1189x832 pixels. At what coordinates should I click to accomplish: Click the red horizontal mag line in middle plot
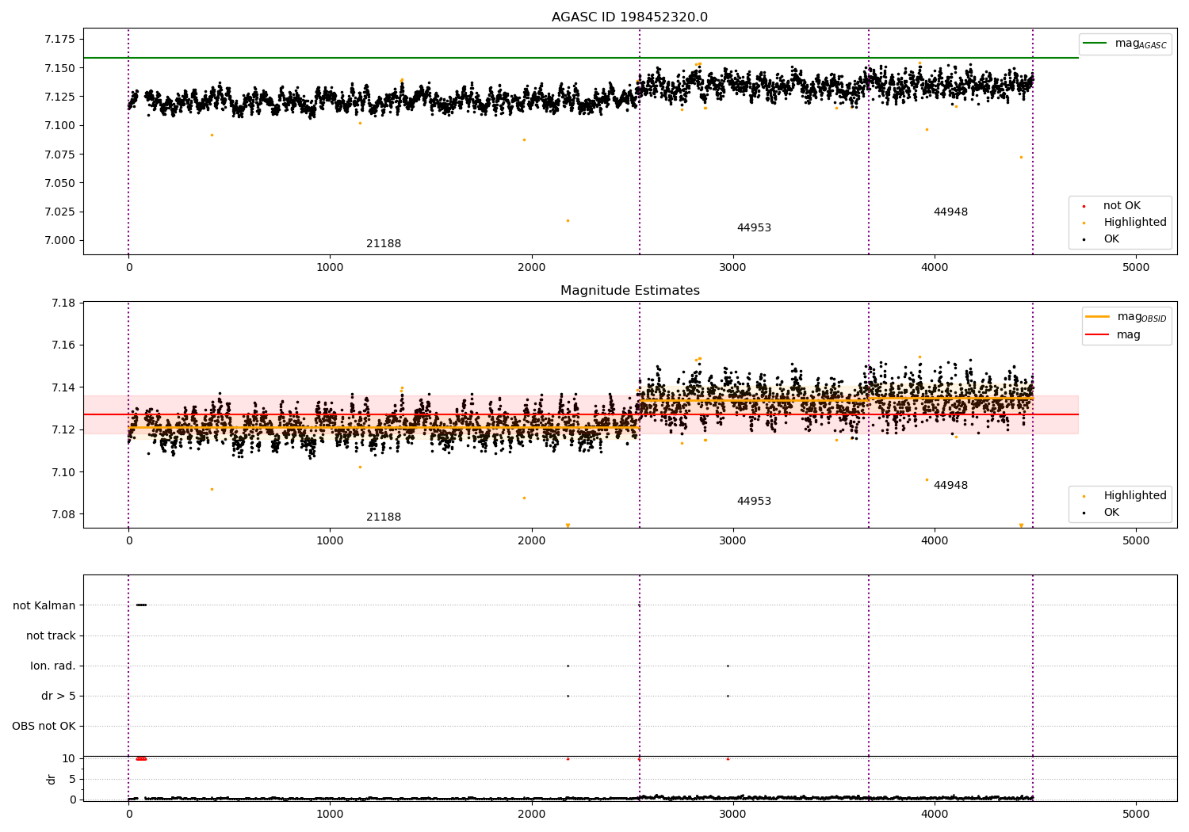580,414
